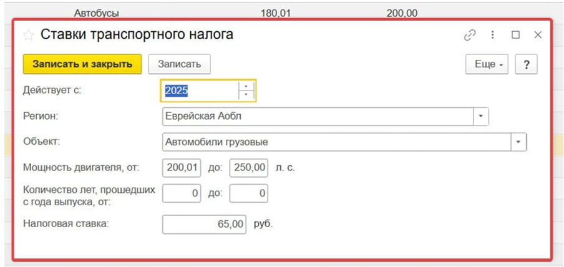This screenshot has height=267, width=564.
Task: Expand the Объект dropdown list
Action: tap(519, 142)
